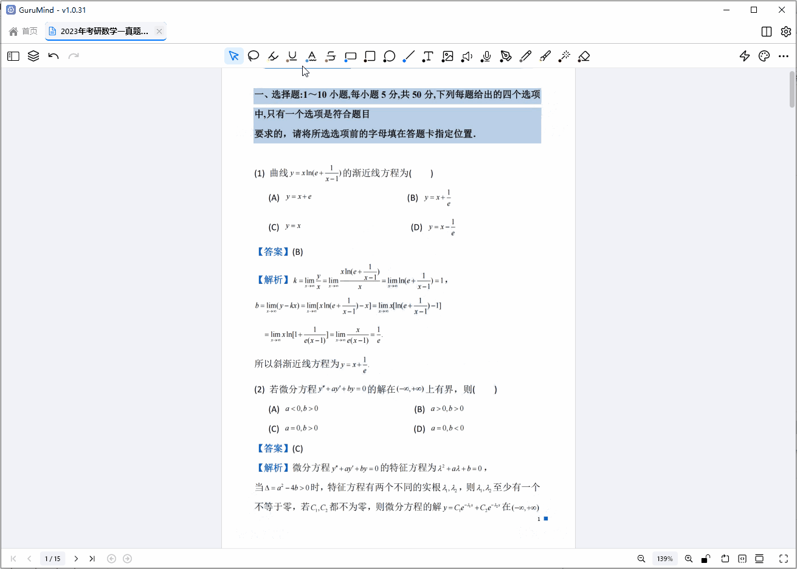Go to the 首页 home tab
Screen dimensions: 797x569
(23, 31)
